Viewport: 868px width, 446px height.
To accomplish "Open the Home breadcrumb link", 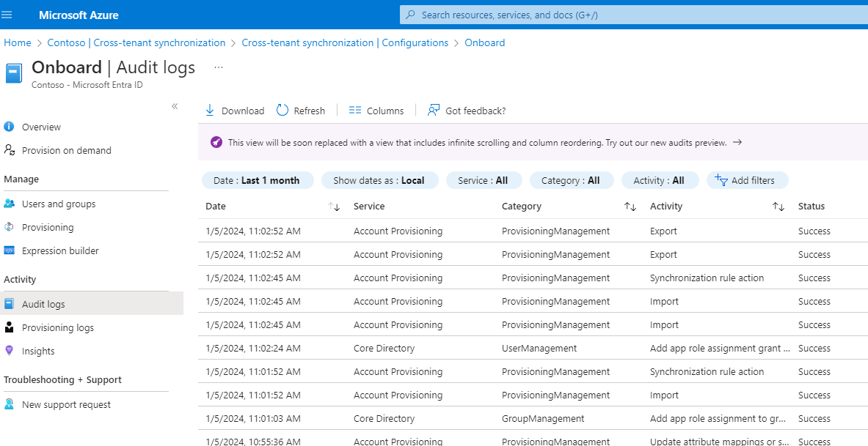I will click(17, 42).
